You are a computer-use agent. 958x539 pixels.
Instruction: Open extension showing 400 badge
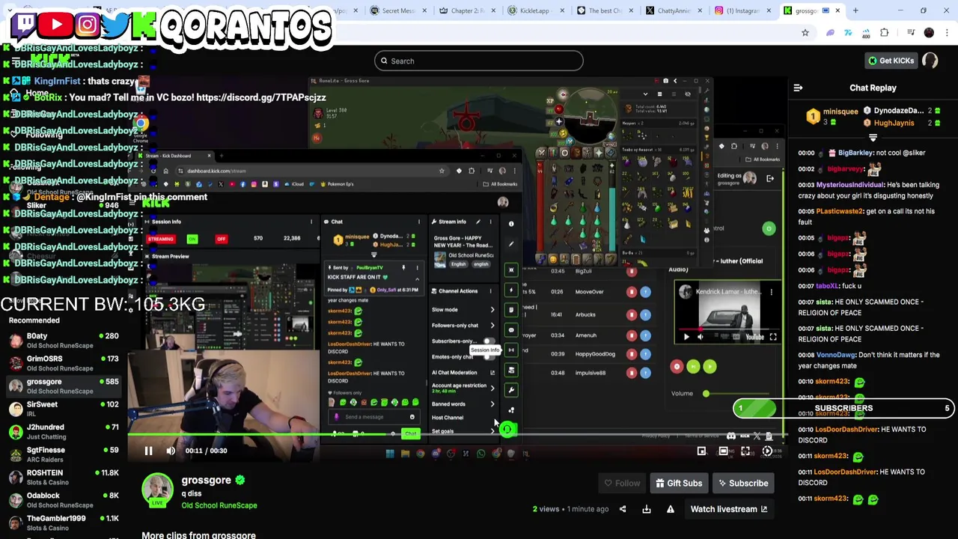point(866,33)
